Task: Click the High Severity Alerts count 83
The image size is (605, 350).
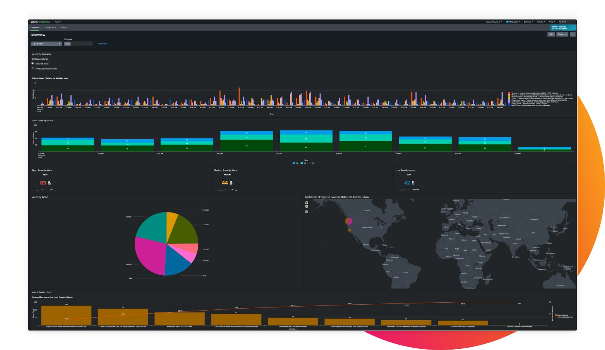Action: (43, 183)
